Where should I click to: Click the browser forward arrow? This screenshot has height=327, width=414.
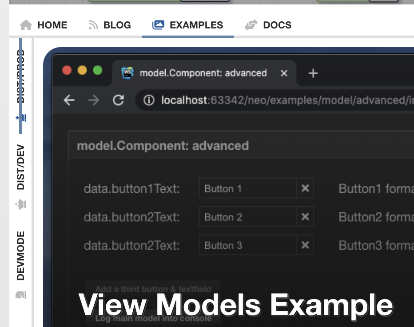pos(94,100)
